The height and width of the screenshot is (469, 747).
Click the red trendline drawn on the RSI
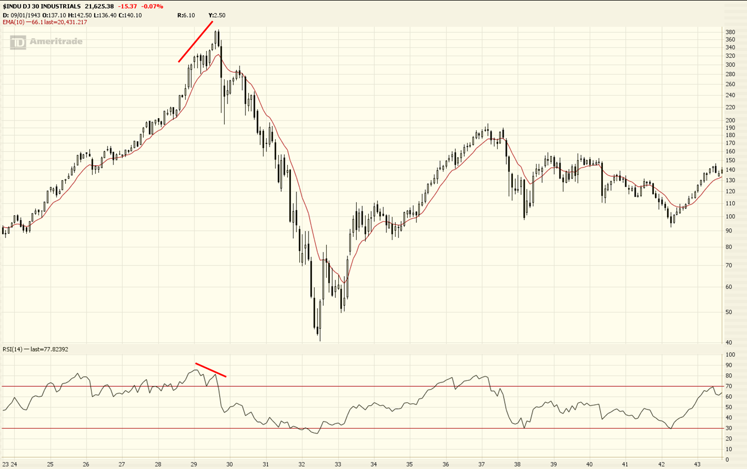click(x=211, y=369)
